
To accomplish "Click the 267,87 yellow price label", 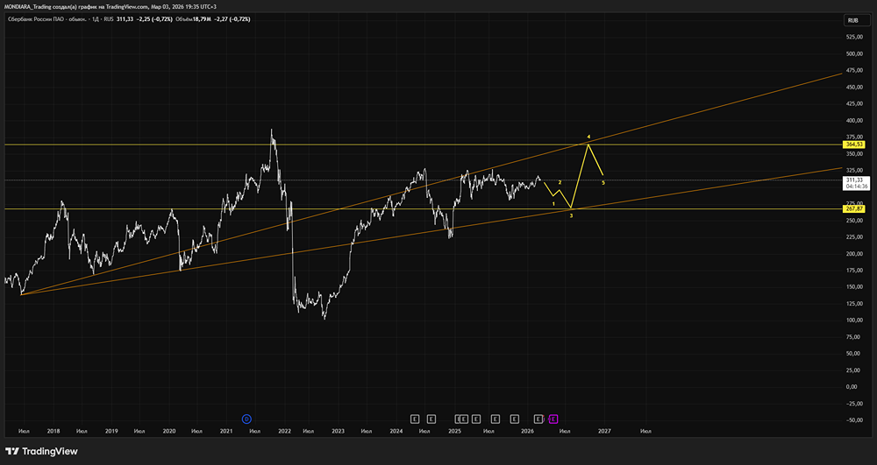I will point(853,208).
